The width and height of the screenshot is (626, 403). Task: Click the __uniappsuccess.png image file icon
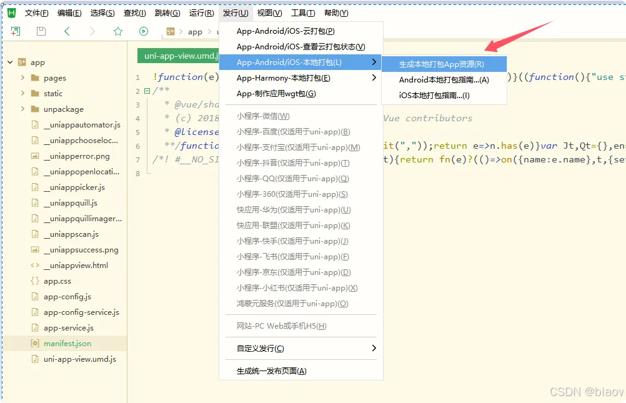coord(35,250)
